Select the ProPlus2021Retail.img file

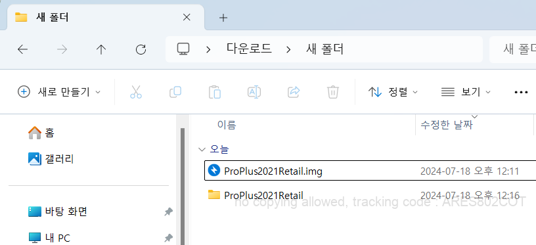[x=370, y=171]
